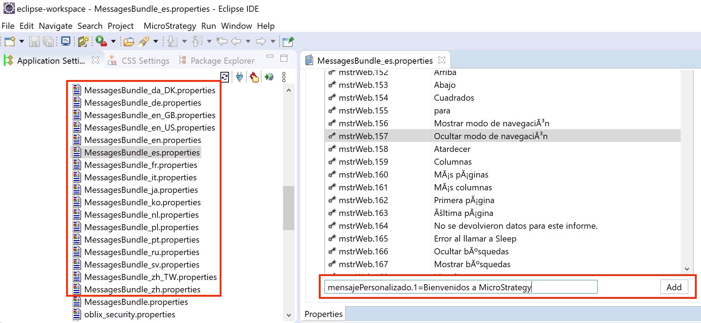The width and height of the screenshot is (701, 323).
Task: Click the Next Annotation icon
Action: pos(172,42)
